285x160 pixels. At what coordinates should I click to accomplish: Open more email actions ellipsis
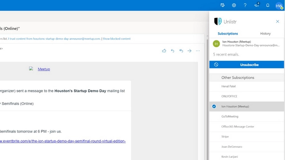coord(198,51)
